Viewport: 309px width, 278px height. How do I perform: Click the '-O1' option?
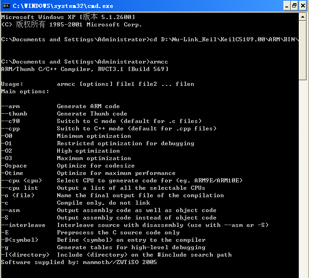coord(7,143)
